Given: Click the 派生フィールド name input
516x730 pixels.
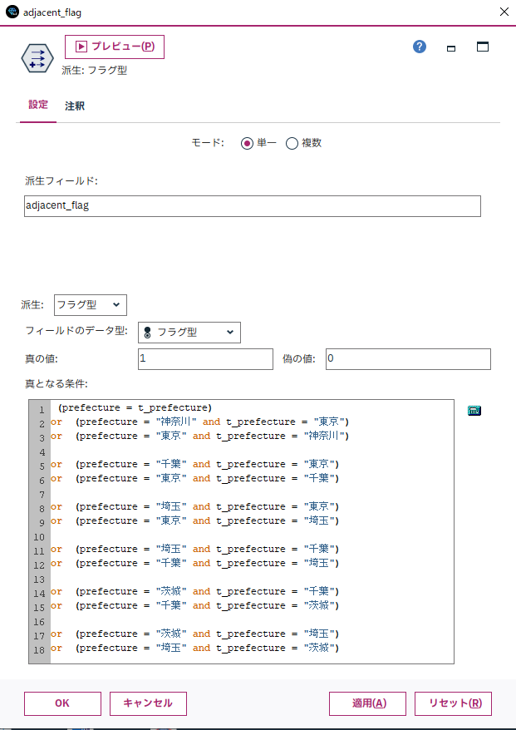Looking at the screenshot, I should click(253, 205).
